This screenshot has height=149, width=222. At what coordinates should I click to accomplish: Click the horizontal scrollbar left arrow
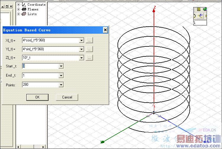[x=18, y=147]
